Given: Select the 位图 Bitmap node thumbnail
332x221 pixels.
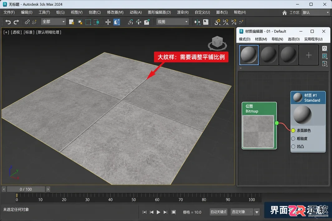Looking at the screenshot, I should 258,131.
